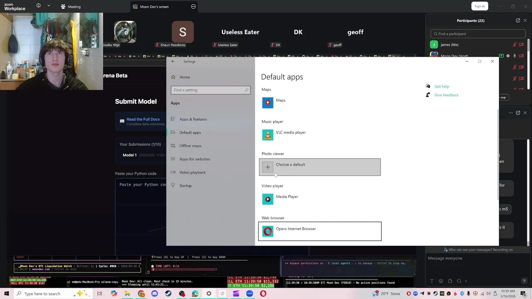
Task: Click the Settings window scrollbar
Action: pyautogui.click(x=498, y=155)
